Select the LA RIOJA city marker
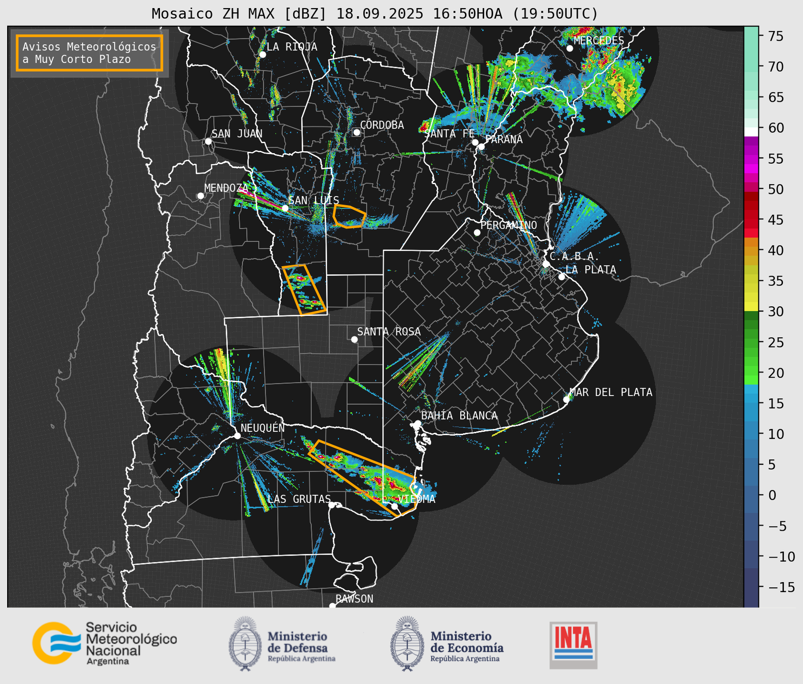The image size is (803, 684). [x=262, y=55]
